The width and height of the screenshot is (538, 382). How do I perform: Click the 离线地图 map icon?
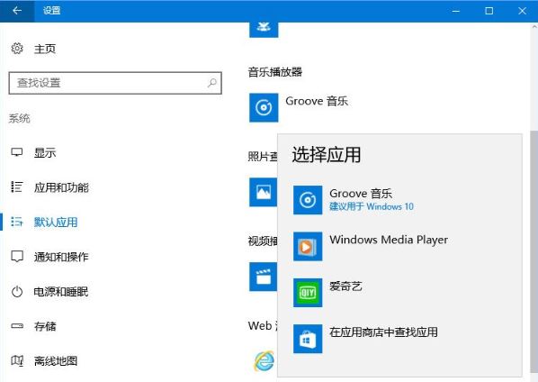pos(17,360)
